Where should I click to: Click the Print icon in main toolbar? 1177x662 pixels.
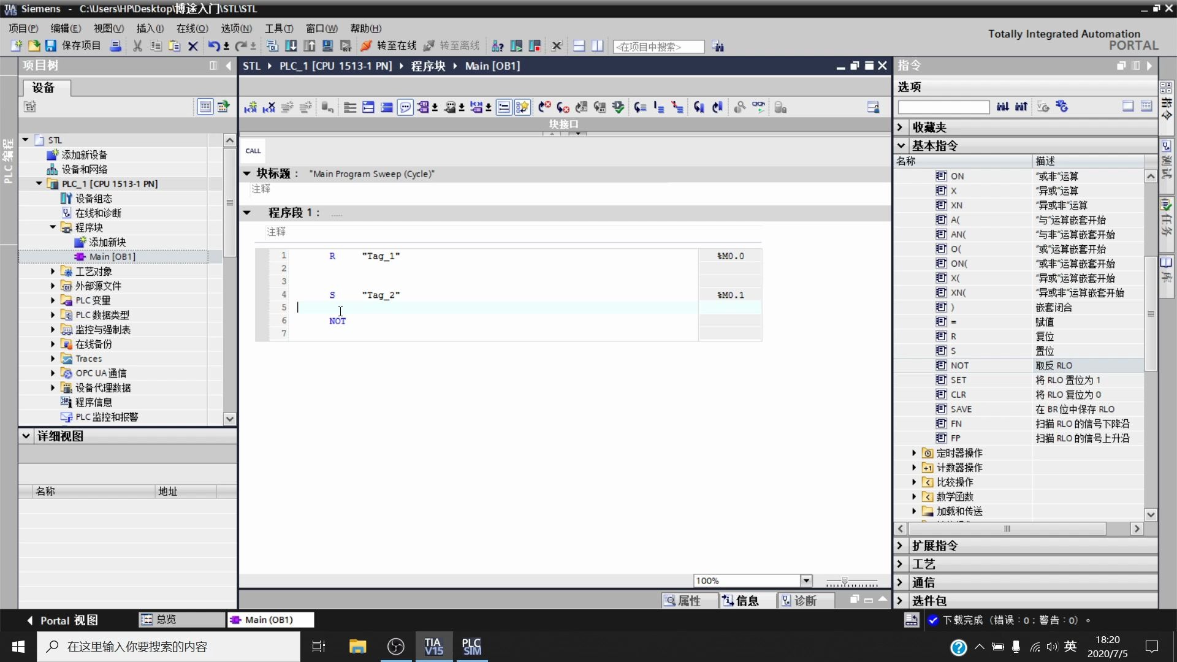click(x=115, y=46)
